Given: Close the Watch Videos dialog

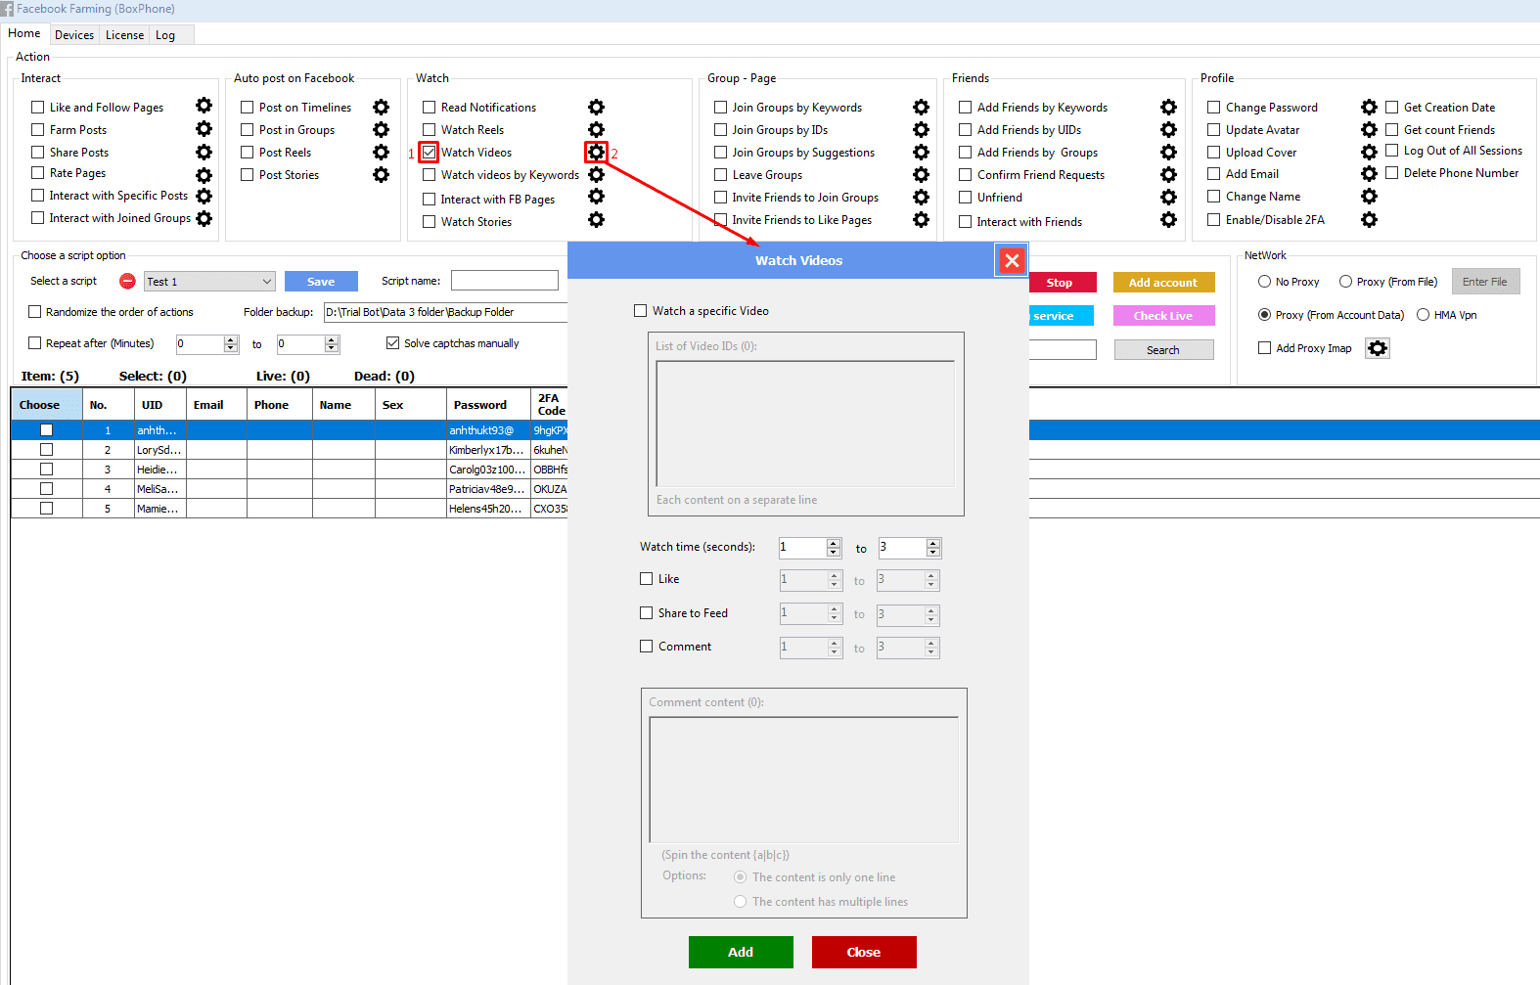Looking at the screenshot, I should click(1012, 260).
